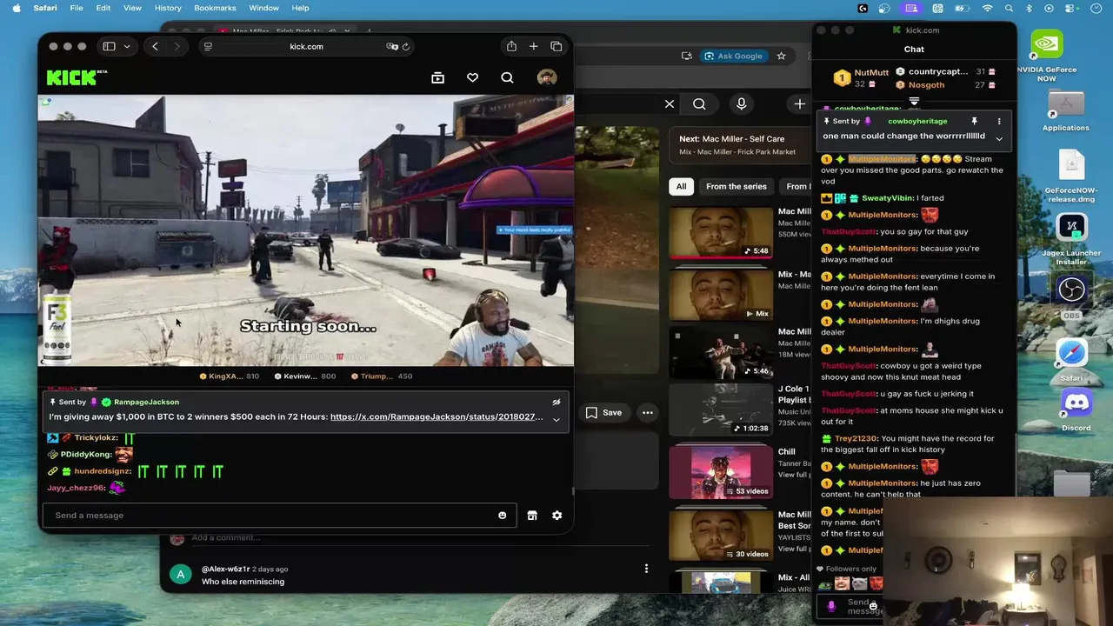Click the PDiddyKong username in chat

click(86, 454)
